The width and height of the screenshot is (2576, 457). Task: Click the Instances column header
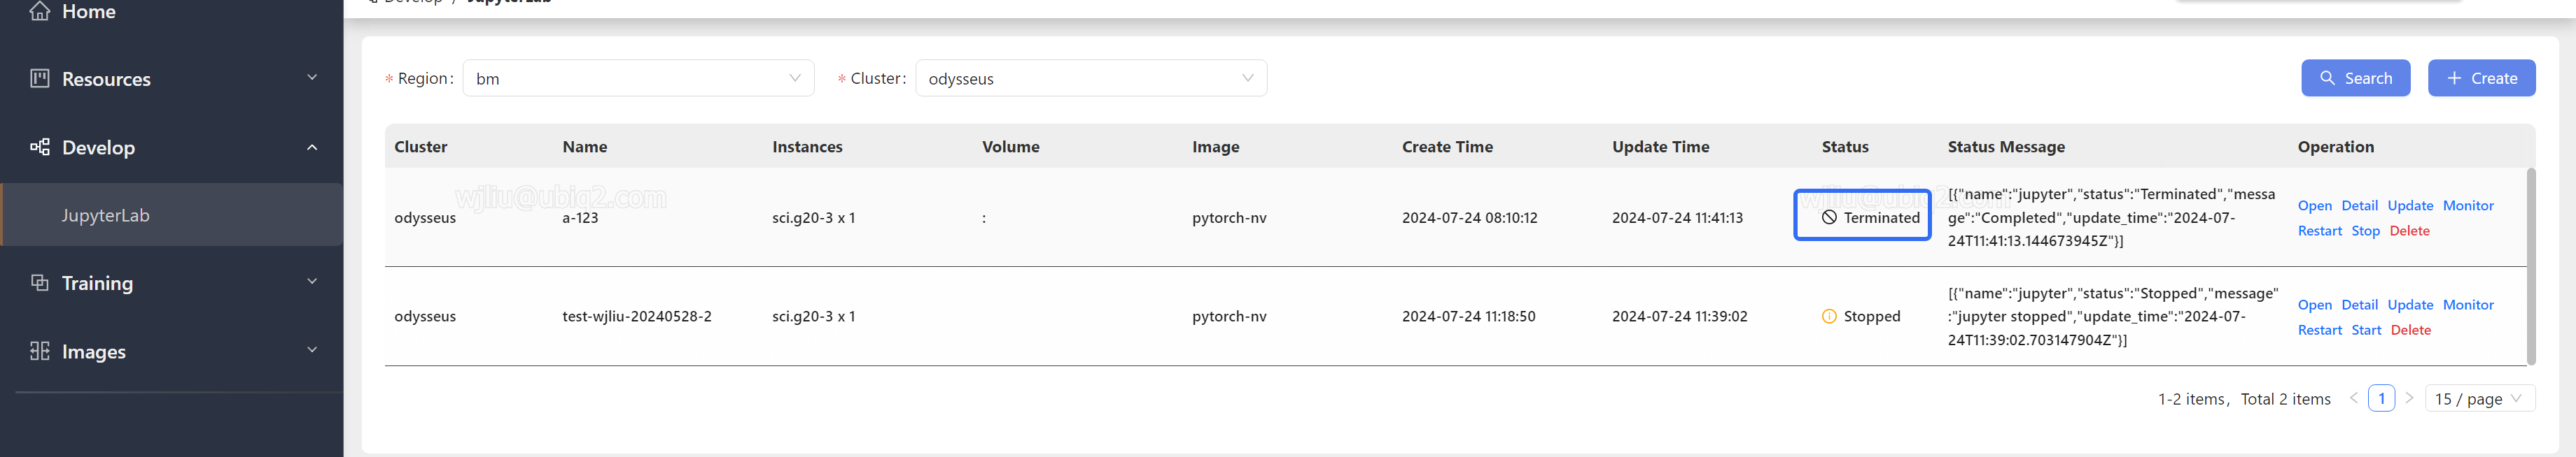(x=807, y=147)
